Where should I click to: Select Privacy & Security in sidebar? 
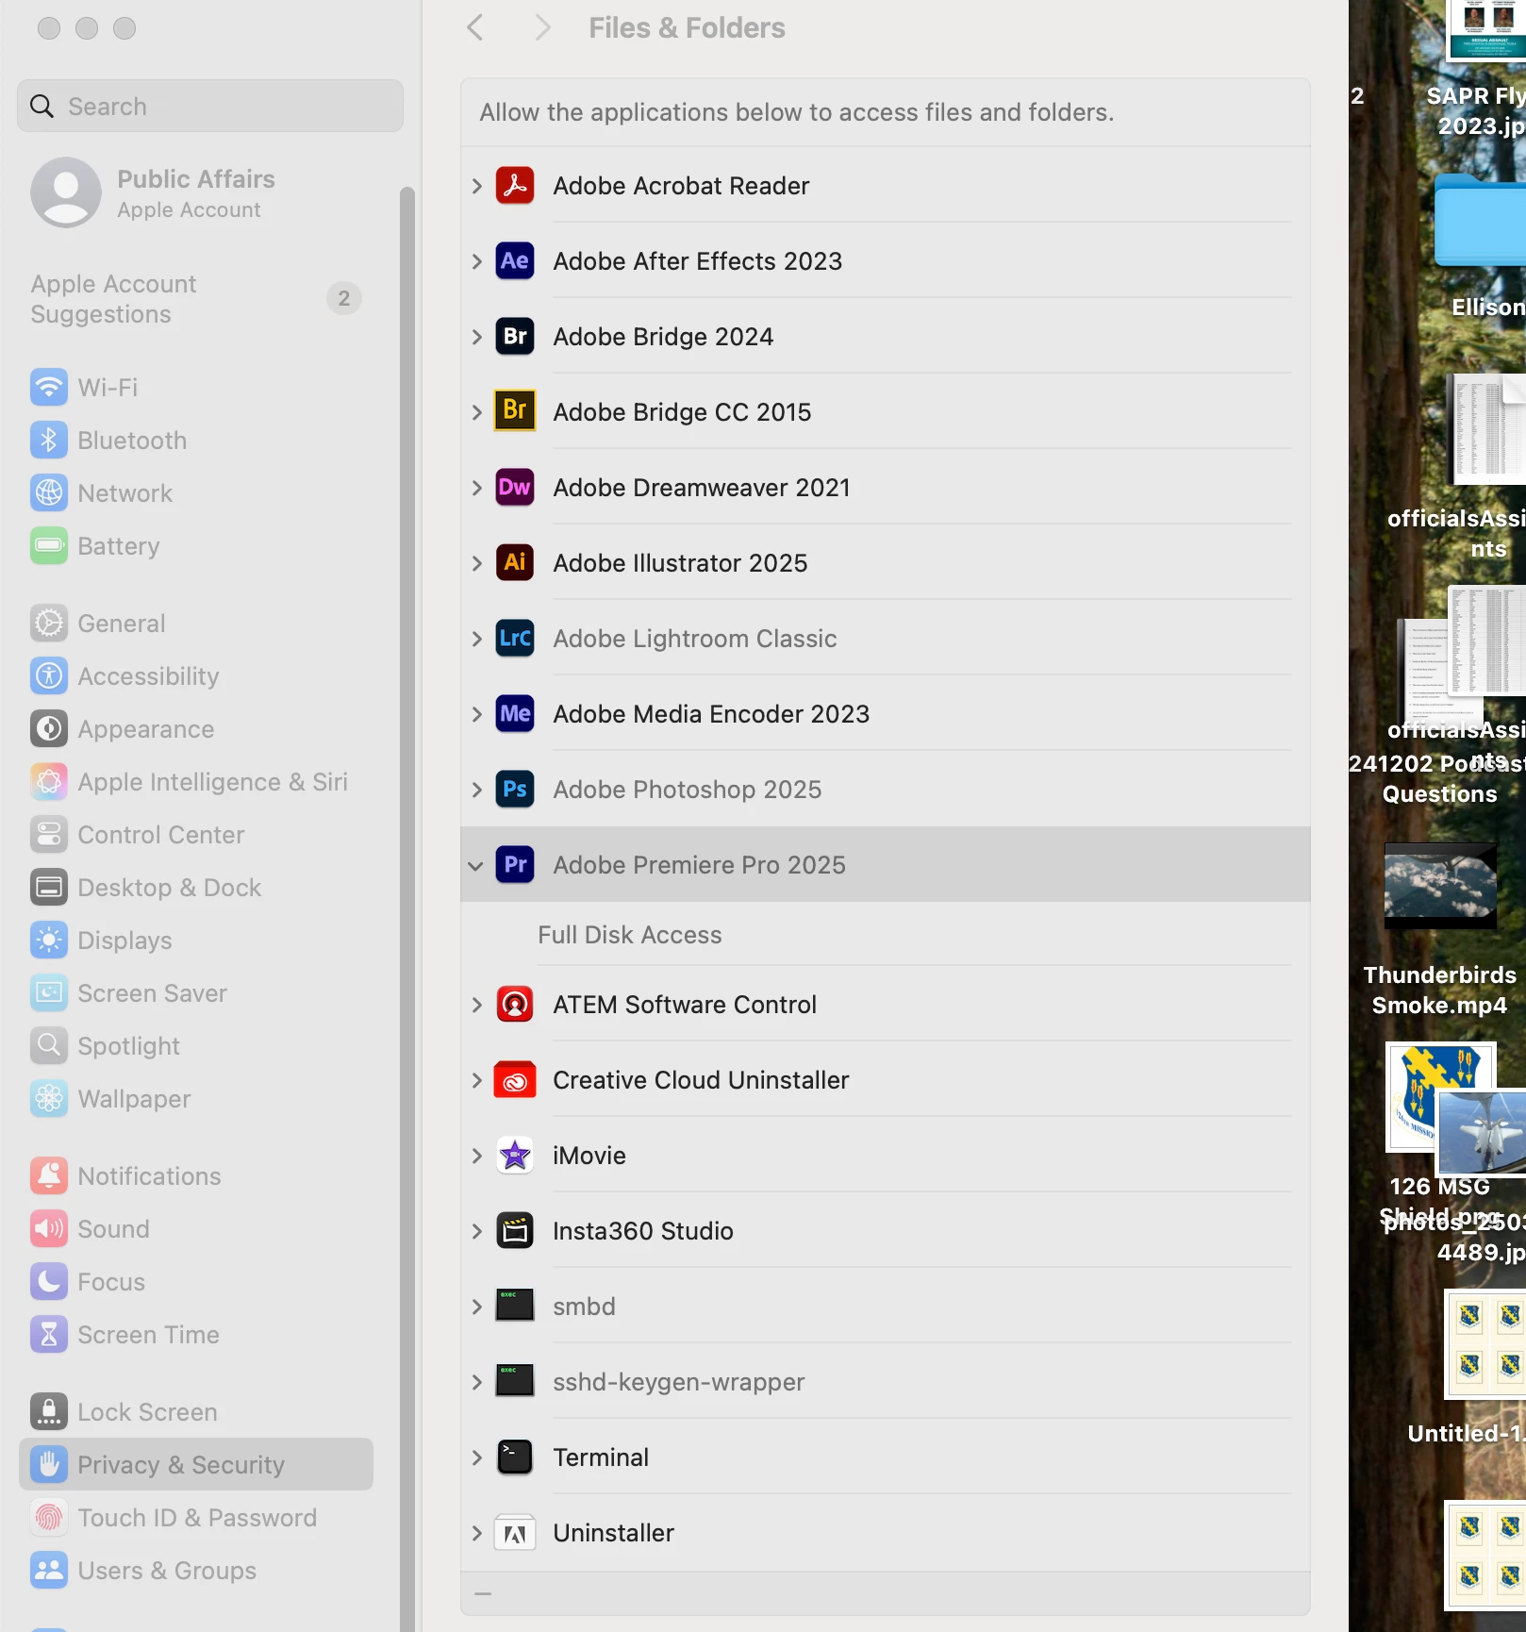click(x=196, y=1465)
